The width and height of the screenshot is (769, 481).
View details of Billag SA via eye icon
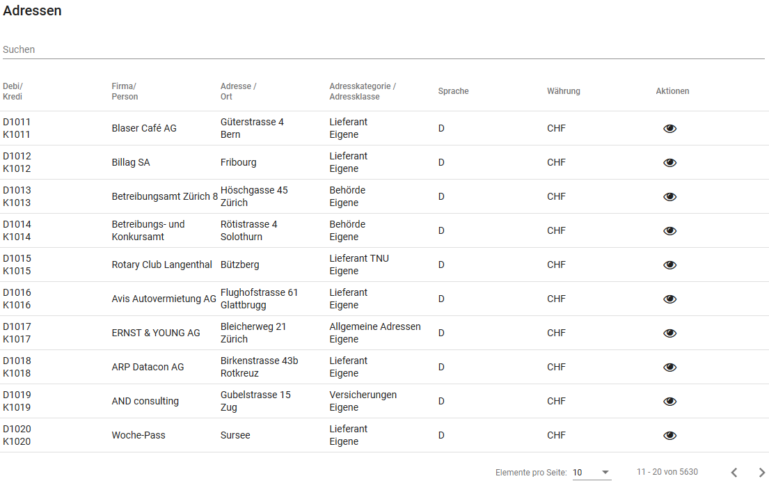(669, 163)
